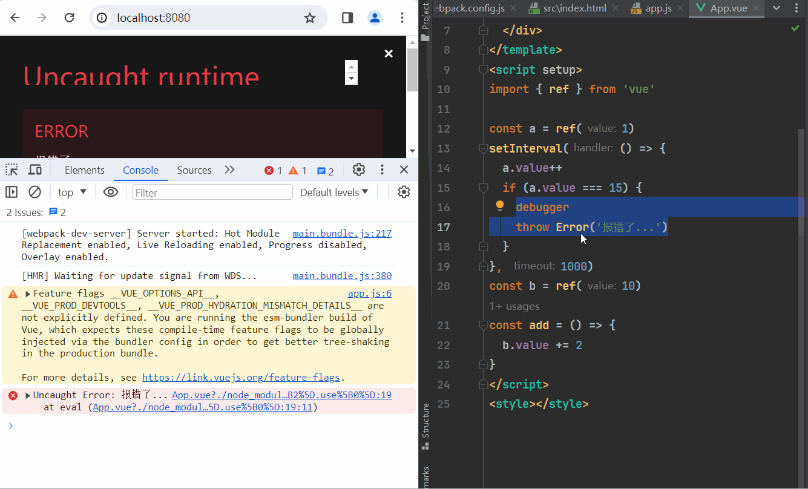Screen dimensions: 808x489
Task: Open the Chrome three-dot menu
Action: click(x=402, y=18)
